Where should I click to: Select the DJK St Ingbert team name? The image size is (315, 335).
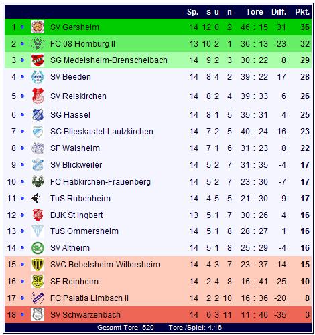(x=76, y=215)
